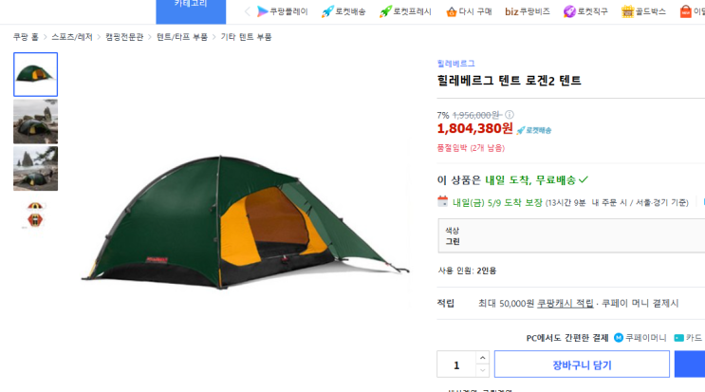The width and height of the screenshot is (705, 392).
Task: Select the third tent beach thumbnail
Action: tap(35, 169)
